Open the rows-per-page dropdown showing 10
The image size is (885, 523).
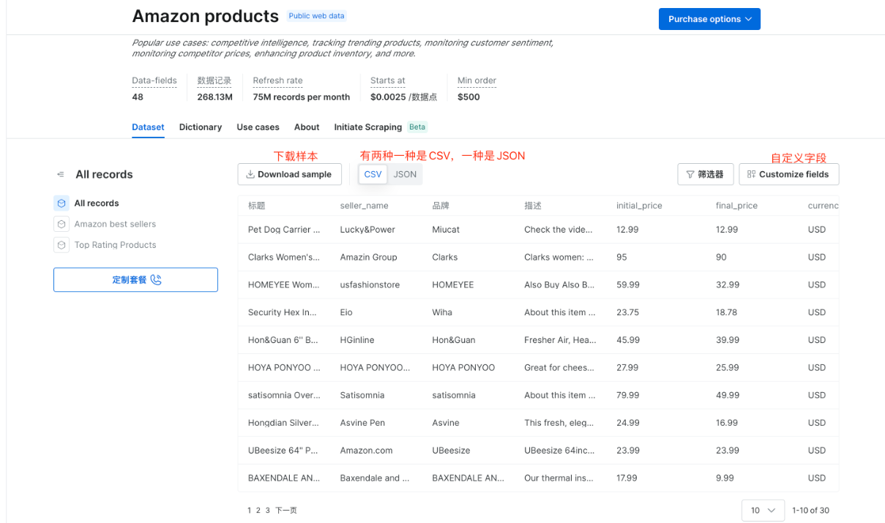tap(763, 511)
